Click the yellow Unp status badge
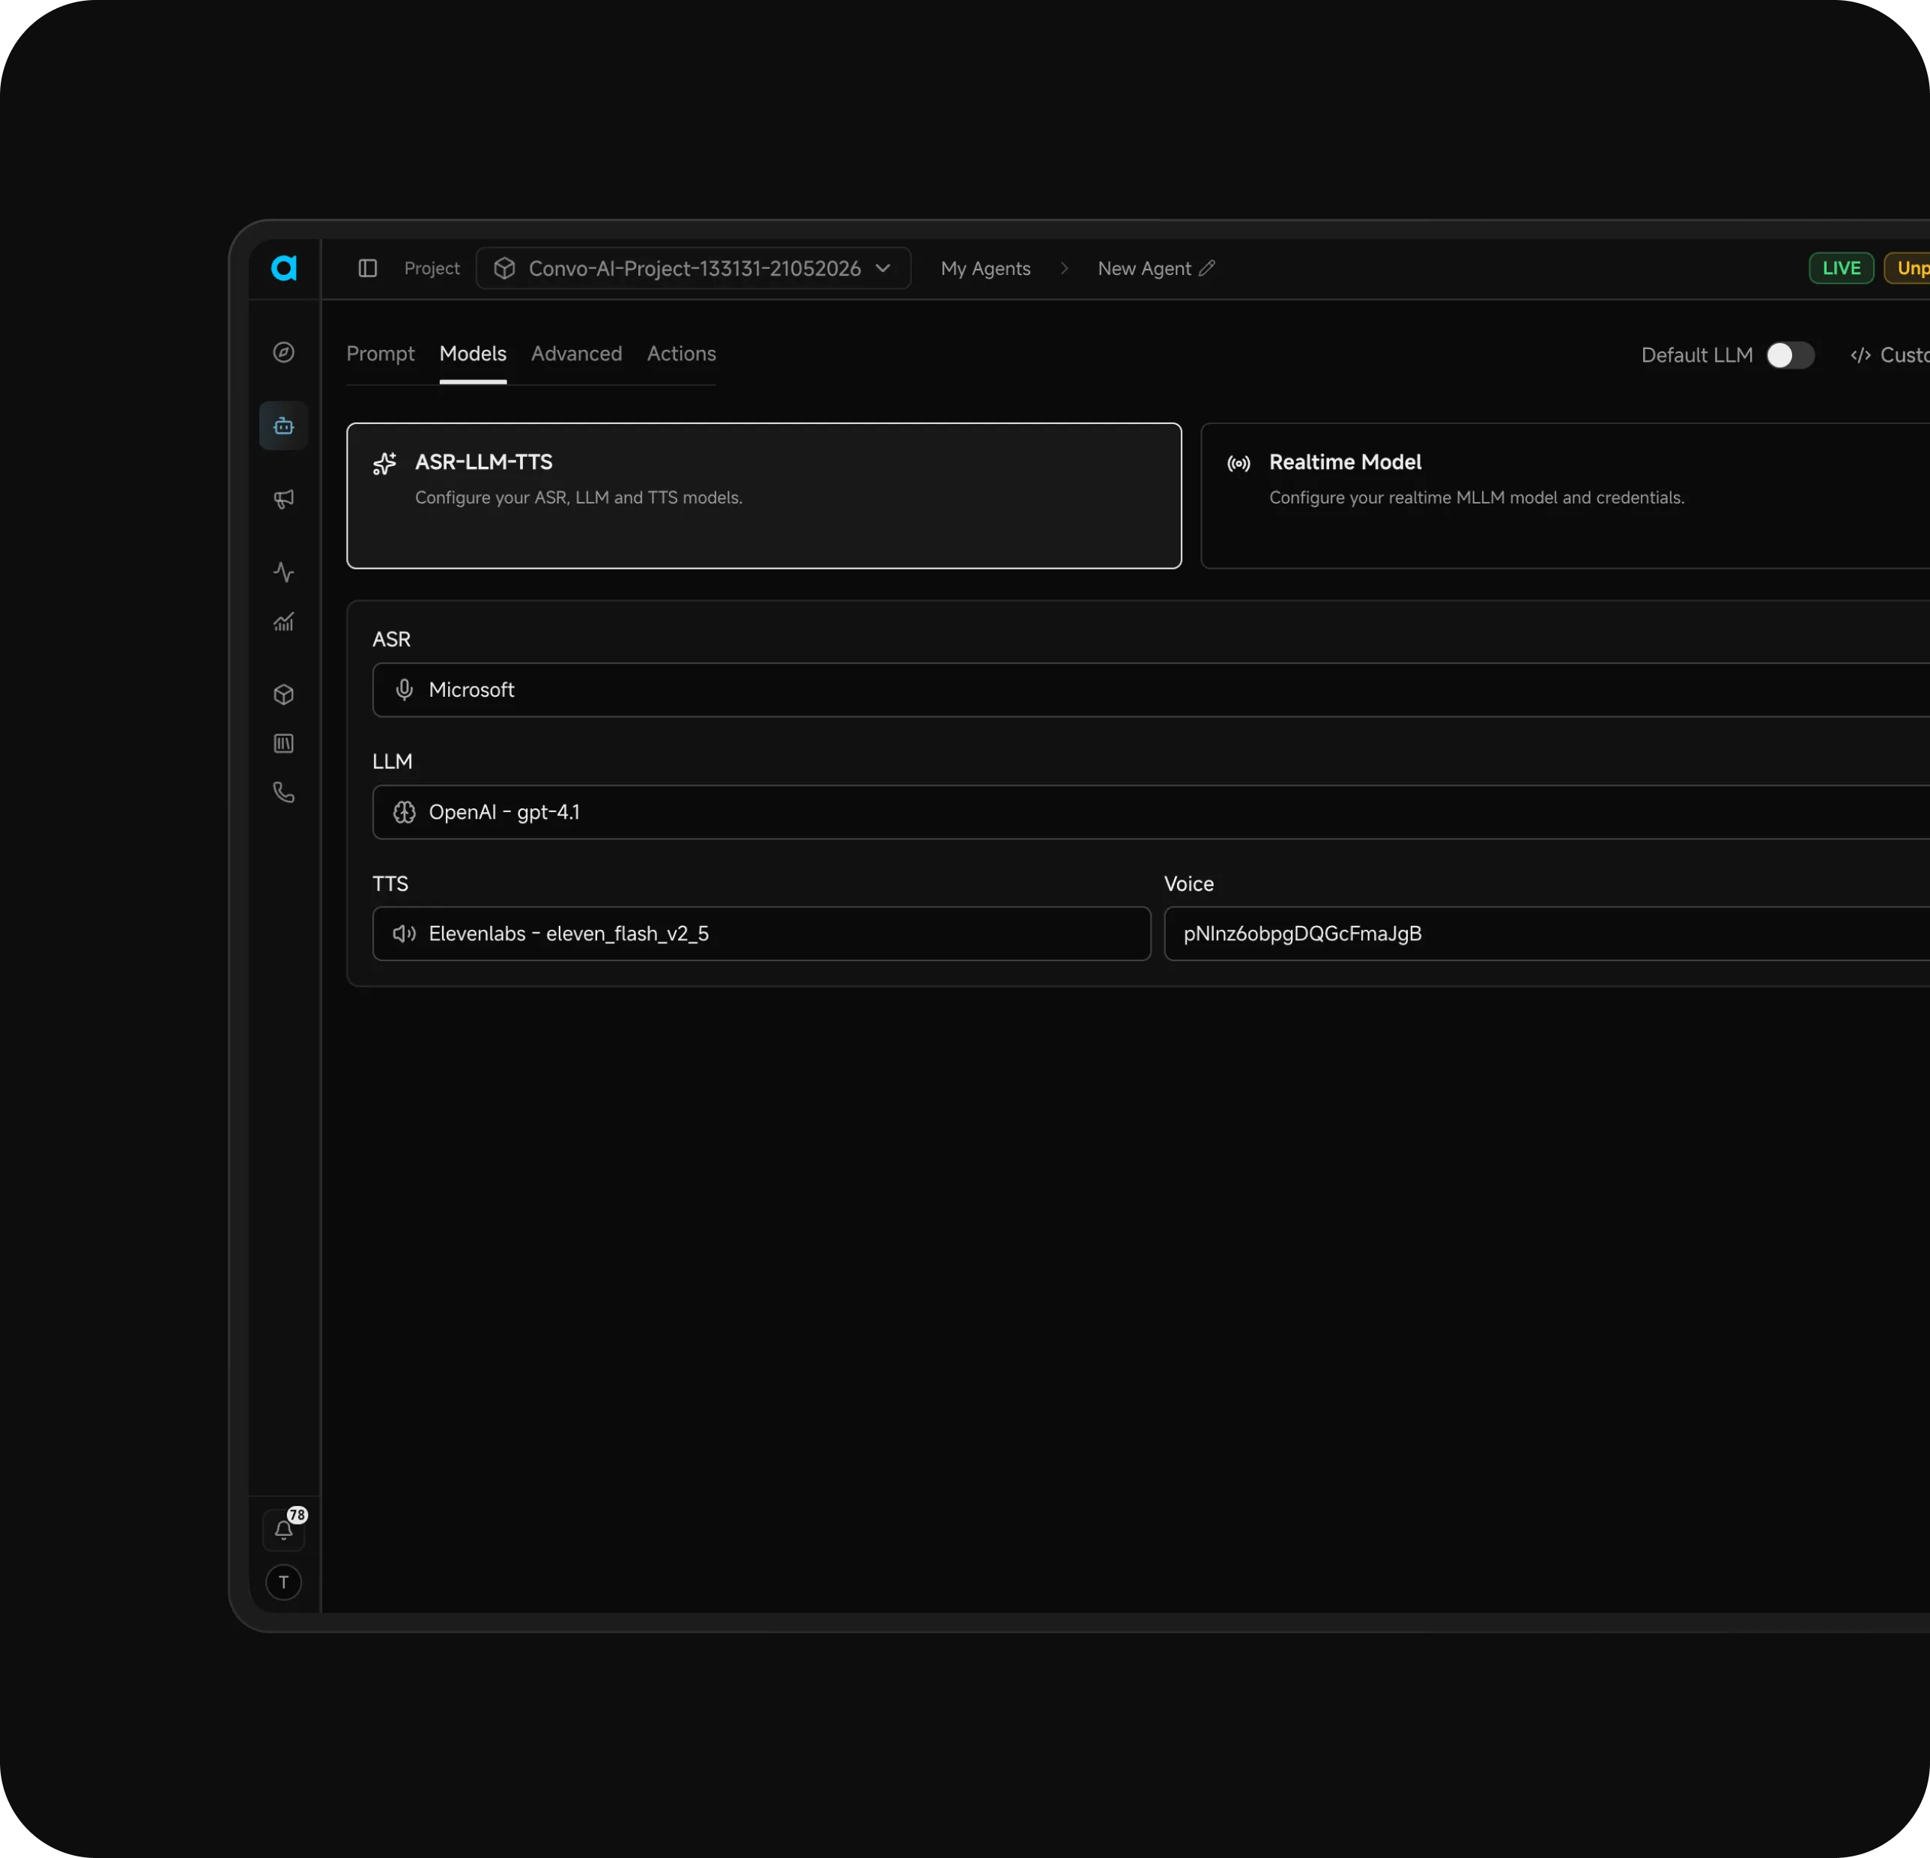Screen dimensions: 1930x1858 pos(1908,269)
